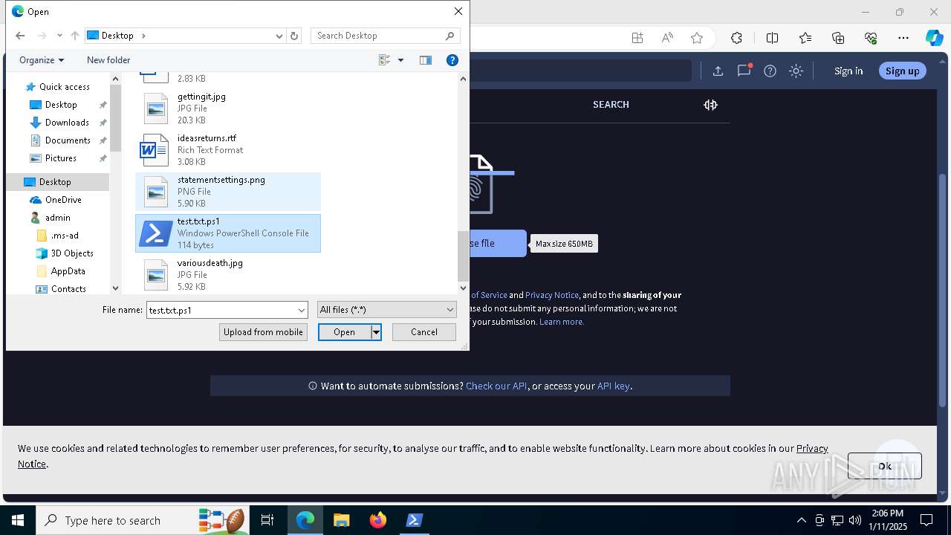Image resolution: width=951 pixels, height=535 pixels.
Task: Click the Sign up button
Action: [x=903, y=71]
